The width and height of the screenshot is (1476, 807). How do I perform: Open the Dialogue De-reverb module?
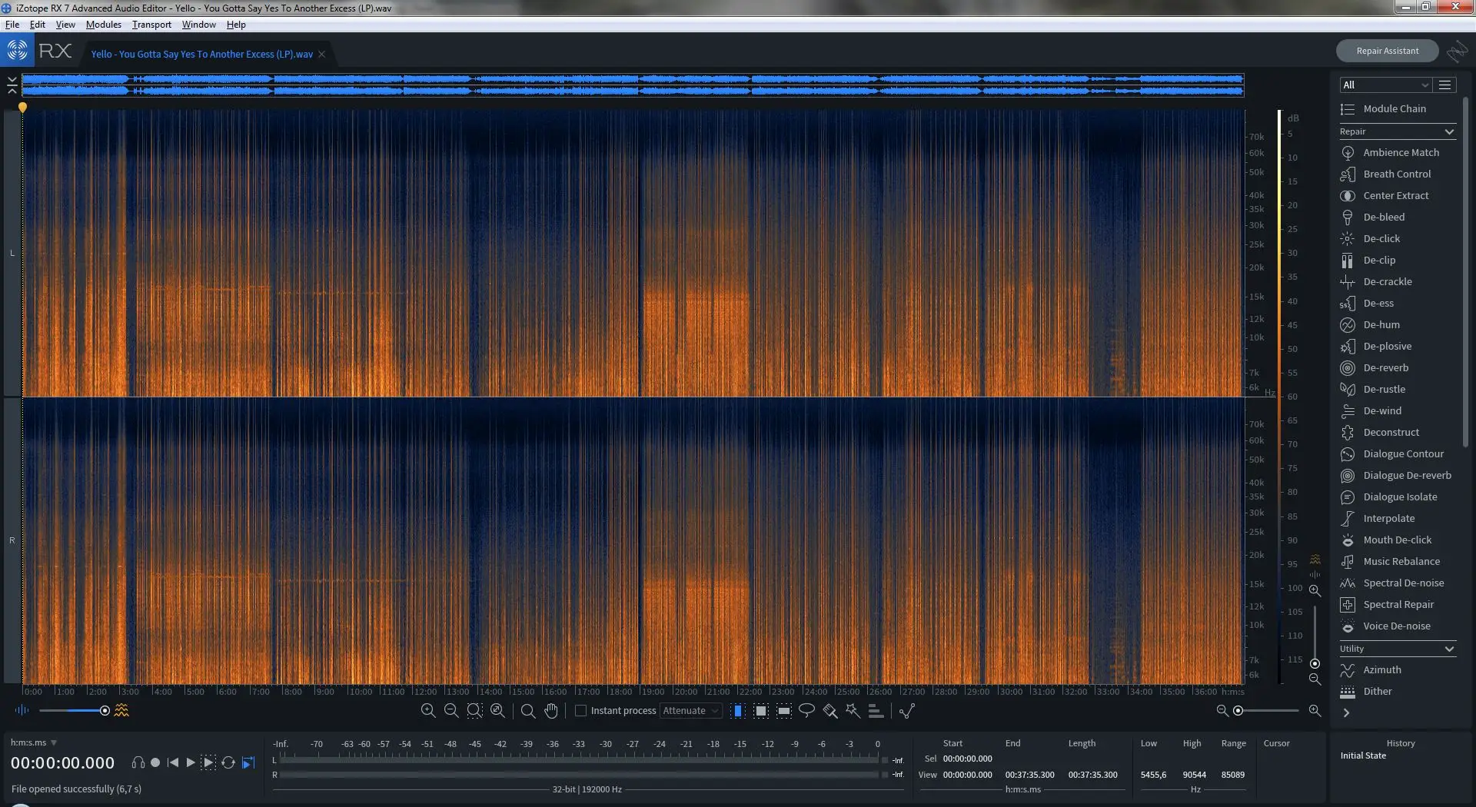click(1396, 475)
